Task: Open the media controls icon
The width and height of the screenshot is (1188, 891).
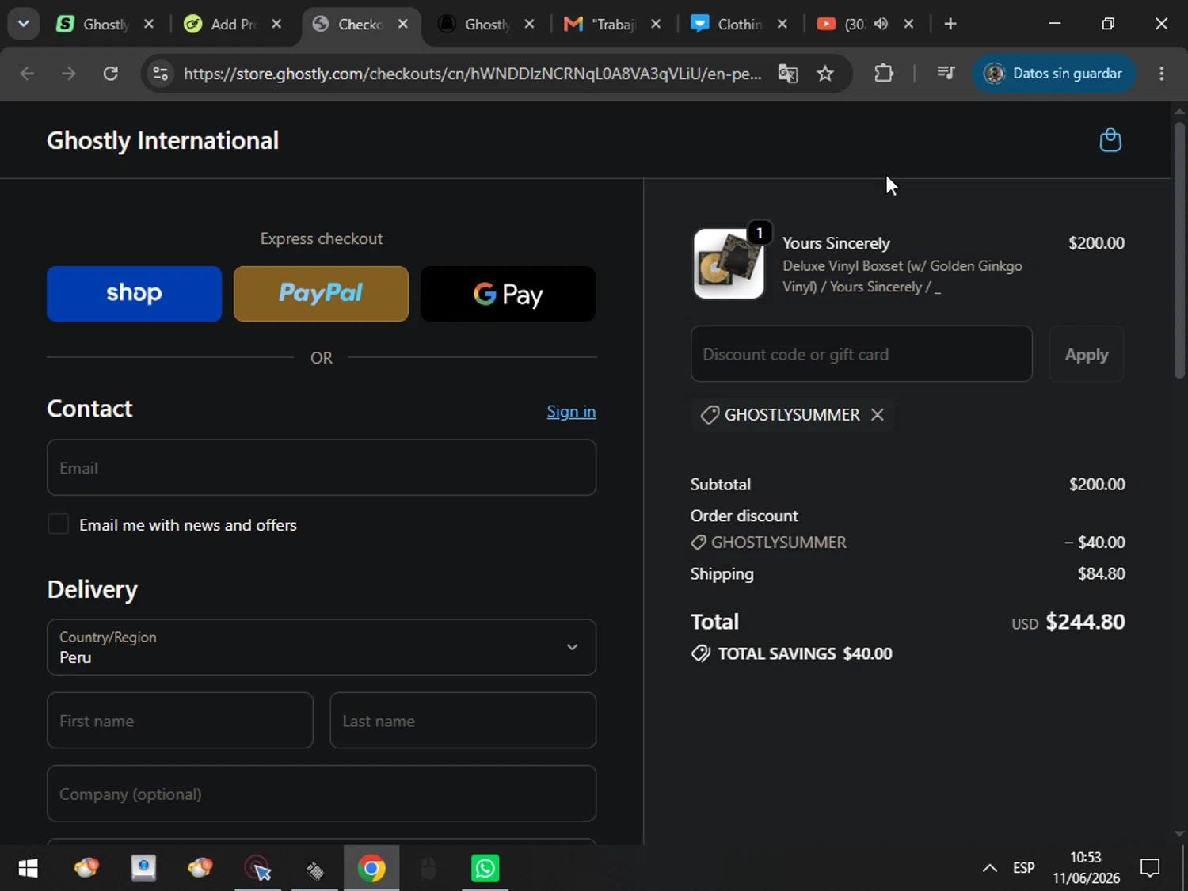Action: pyautogui.click(x=946, y=74)
